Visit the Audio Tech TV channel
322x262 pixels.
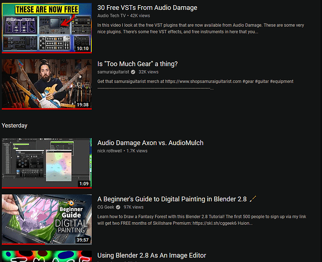pos(111,16)
